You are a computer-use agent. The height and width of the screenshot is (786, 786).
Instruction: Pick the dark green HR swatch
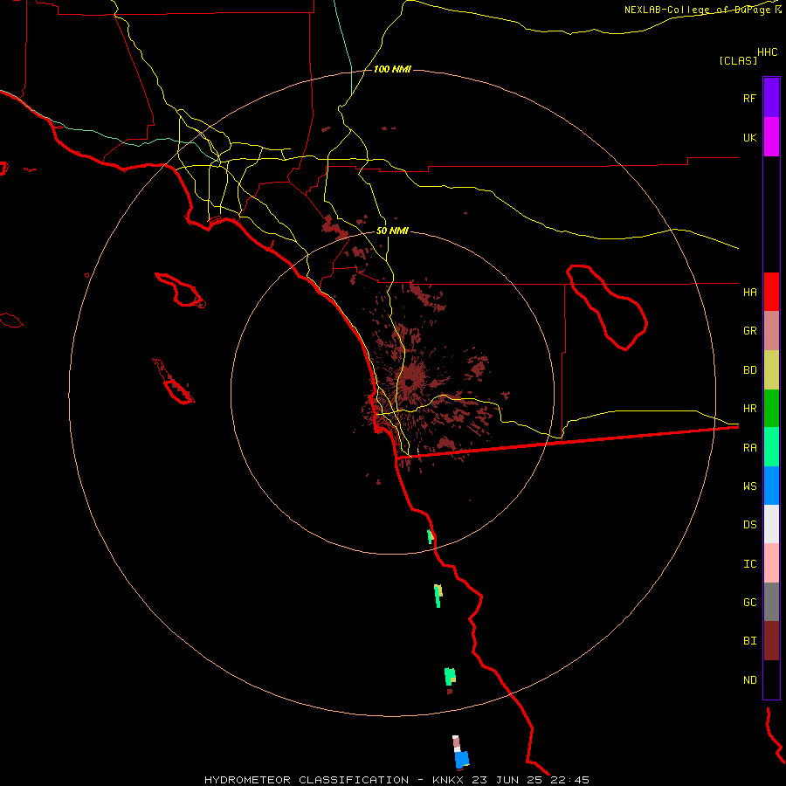[771, 409]
